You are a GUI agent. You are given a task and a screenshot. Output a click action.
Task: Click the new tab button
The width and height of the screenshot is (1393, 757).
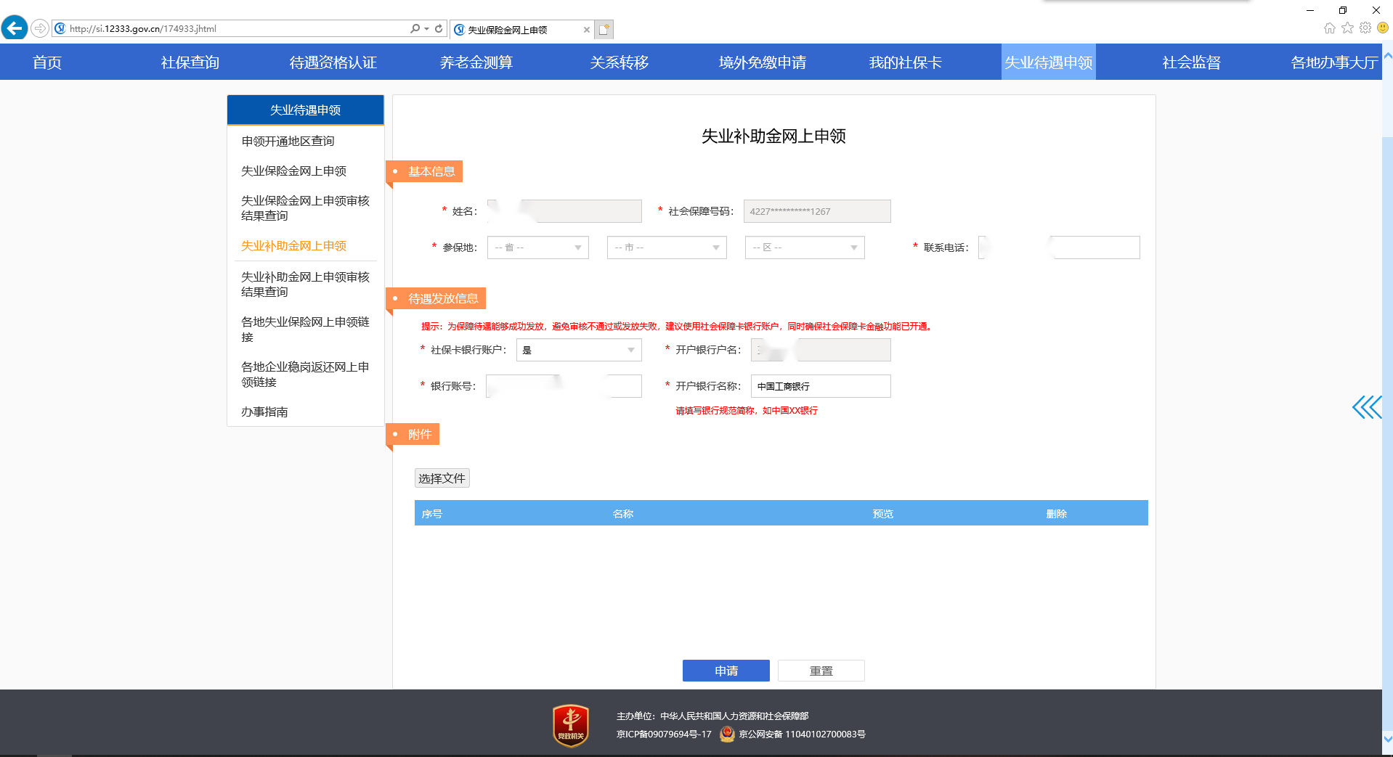tap(604, 30)
